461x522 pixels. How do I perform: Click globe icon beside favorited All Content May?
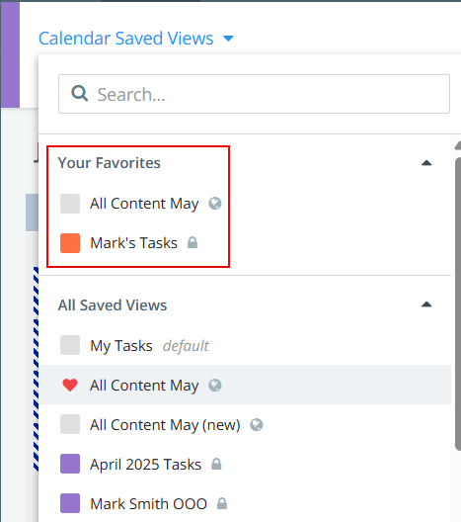(x=215, y=204)
